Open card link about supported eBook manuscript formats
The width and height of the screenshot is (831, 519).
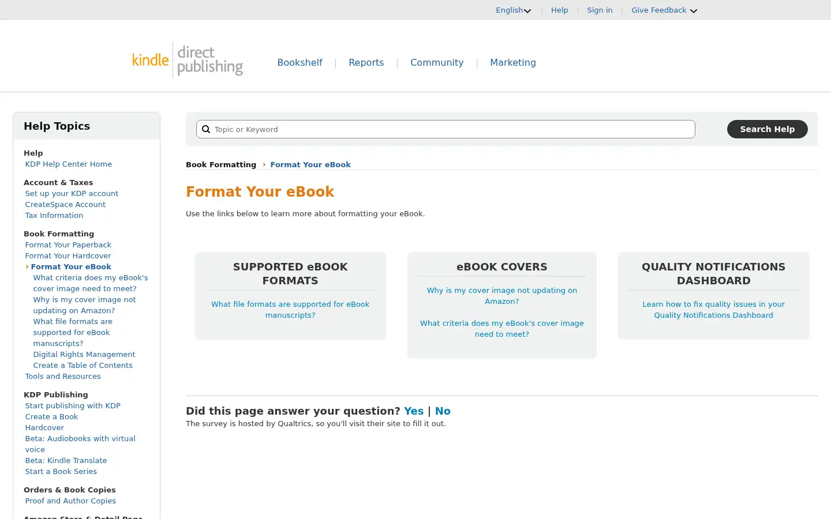tap(290, 310)
